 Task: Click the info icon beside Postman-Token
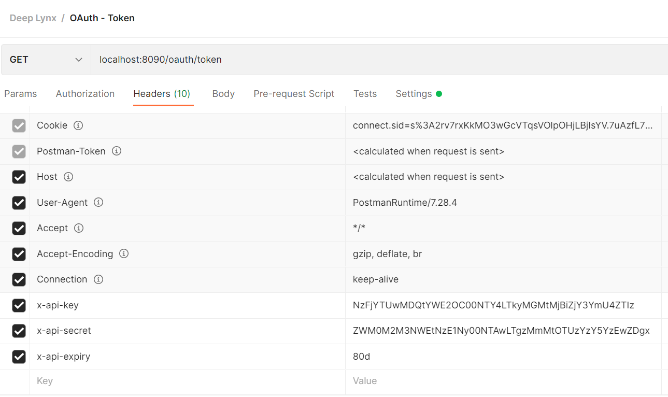[117, 151]
